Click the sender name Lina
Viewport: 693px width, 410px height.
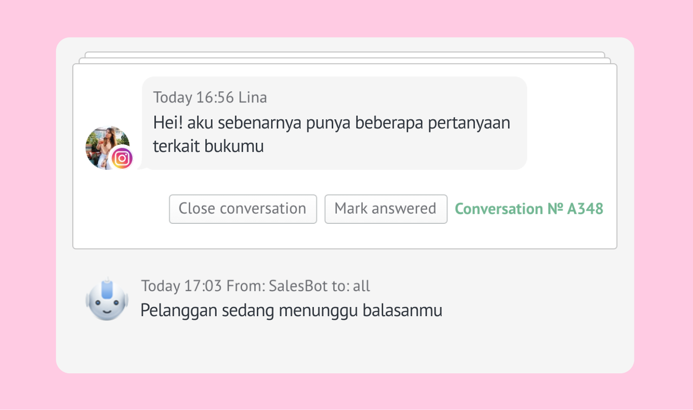click(x=253, y=97)
